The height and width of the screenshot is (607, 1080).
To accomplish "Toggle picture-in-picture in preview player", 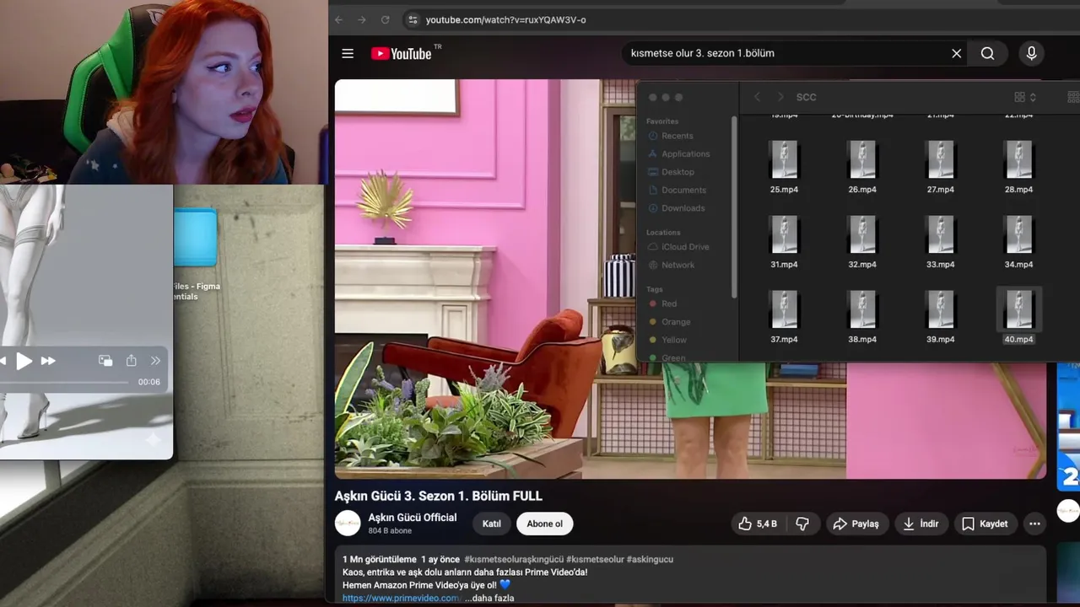I will coord(105,361).
